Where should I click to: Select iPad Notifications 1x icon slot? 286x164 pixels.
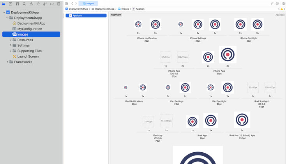tap(126, 88)
